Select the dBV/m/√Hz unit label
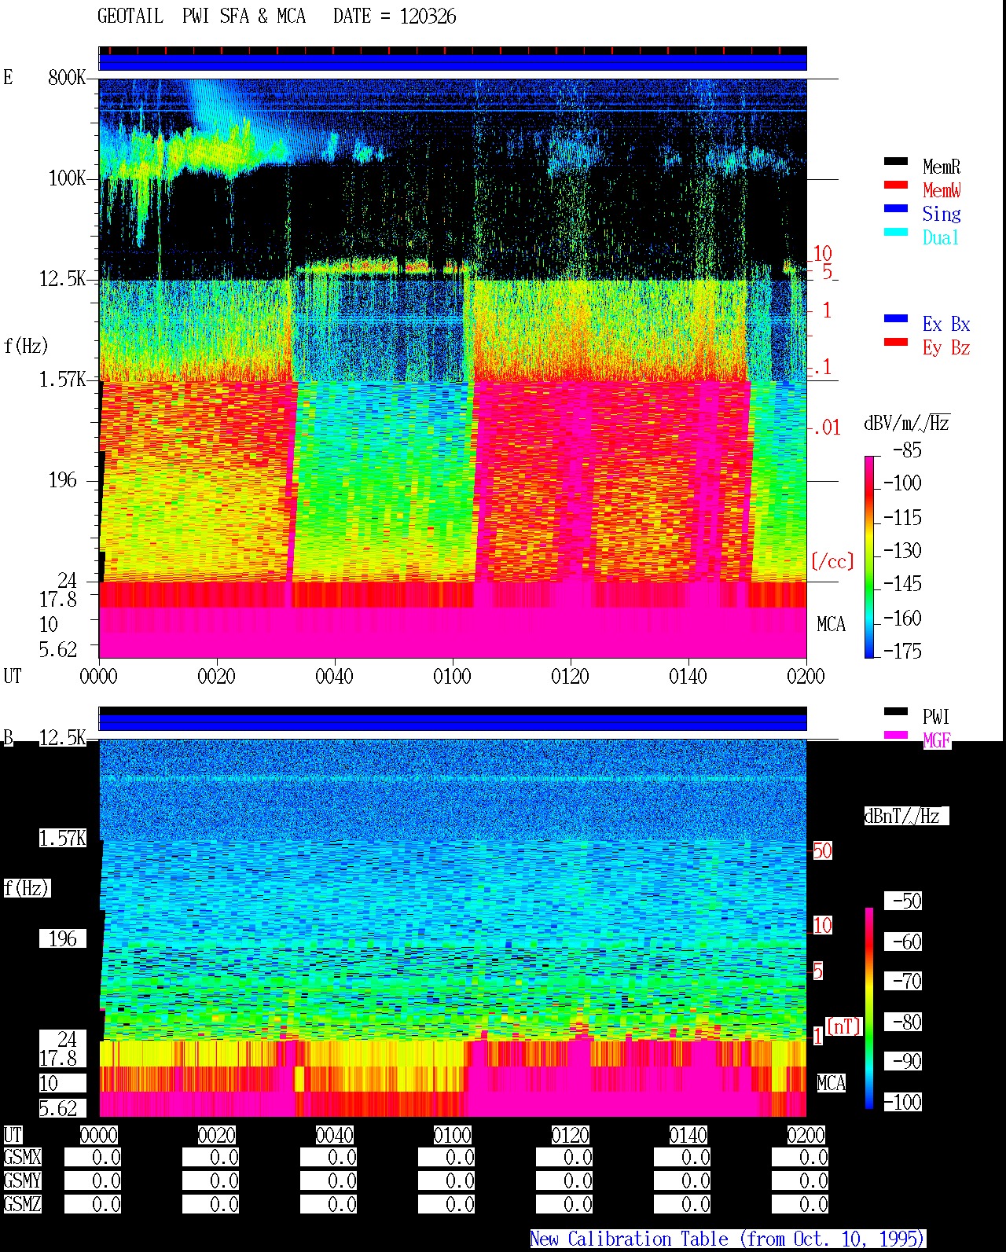Image resolution: width=1006 pixels, height=1252 pixels. point(907,424)
